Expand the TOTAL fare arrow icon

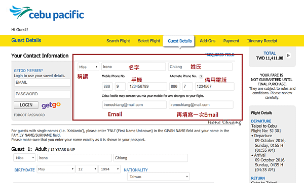(288, 55)
